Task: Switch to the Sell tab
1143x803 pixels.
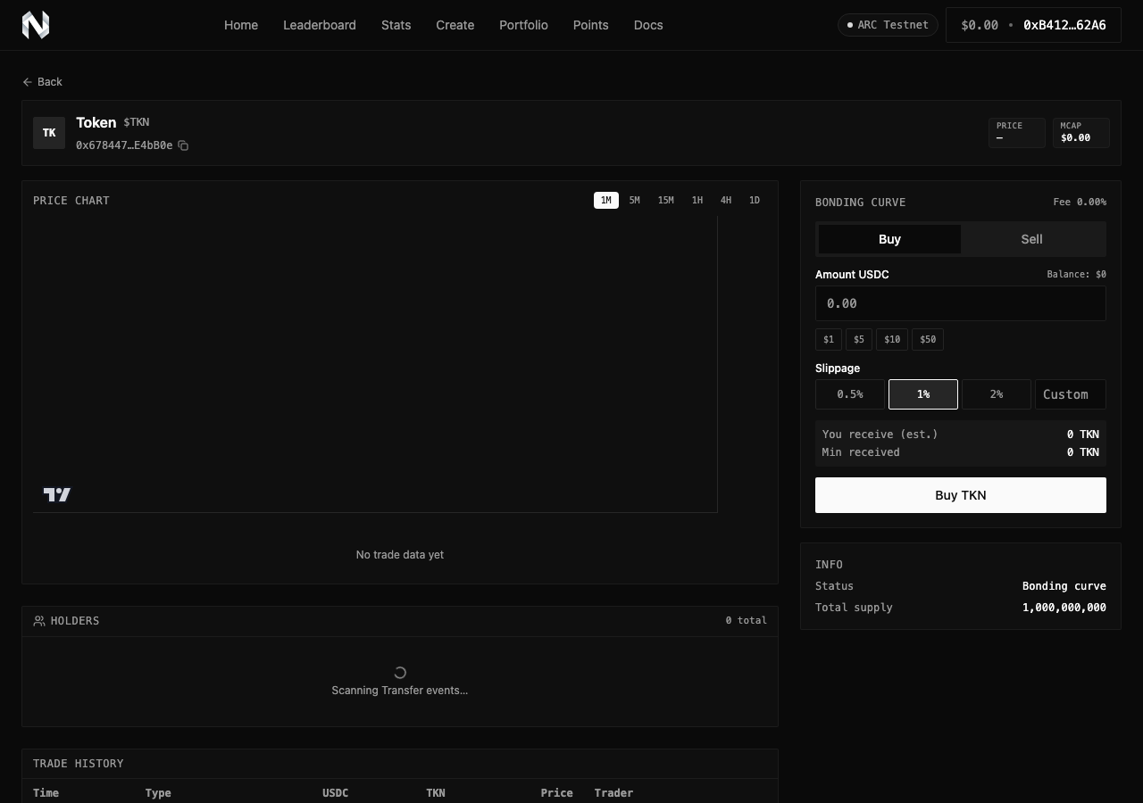Action: [x=1031, y=239]
